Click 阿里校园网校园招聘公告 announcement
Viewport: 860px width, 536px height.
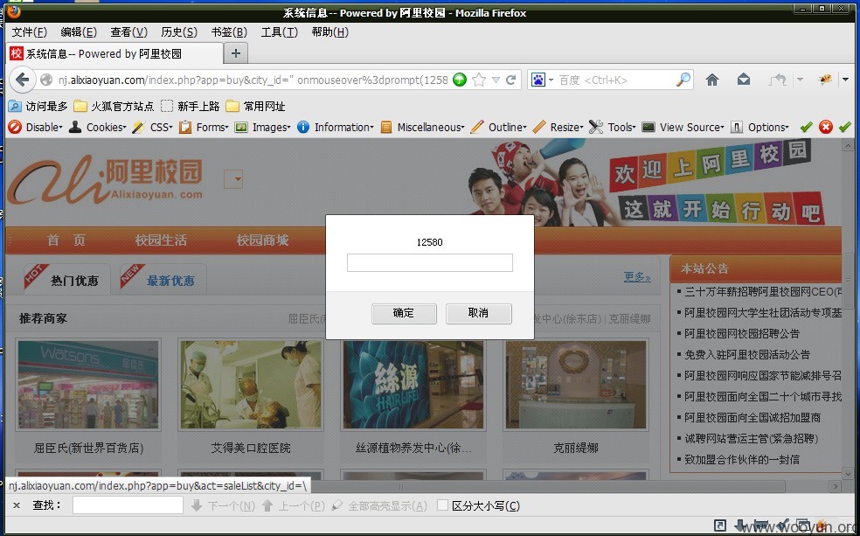click(x=741, y=333)
